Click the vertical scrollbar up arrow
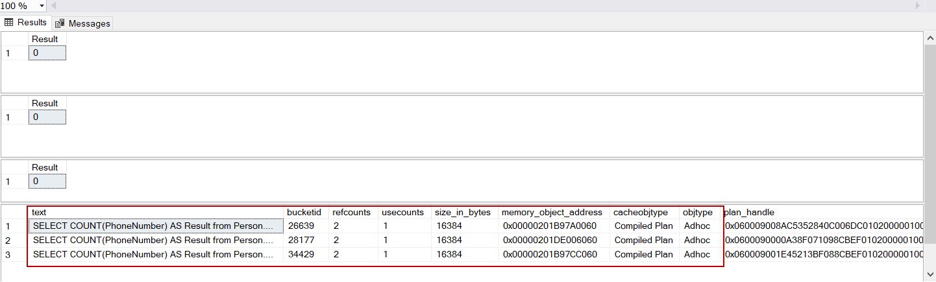This screenshot has height=282, width=936. tap(930, 37)
